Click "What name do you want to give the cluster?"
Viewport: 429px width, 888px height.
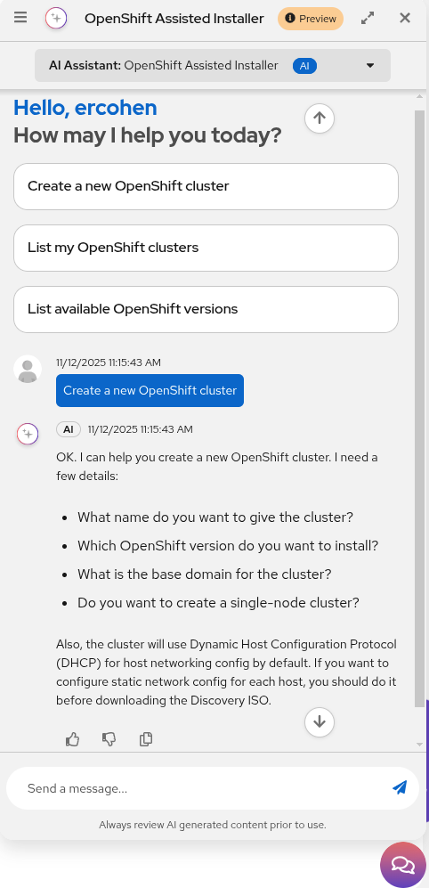coord(215,517)
